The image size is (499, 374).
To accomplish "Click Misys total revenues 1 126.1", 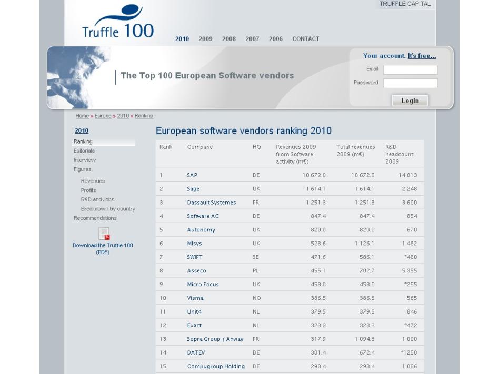I will [x=364, y=244].
